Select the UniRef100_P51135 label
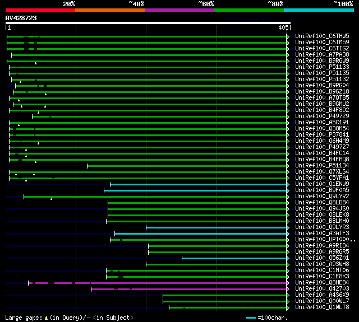This screenshot has height=322, width=359. coord(322,73)
